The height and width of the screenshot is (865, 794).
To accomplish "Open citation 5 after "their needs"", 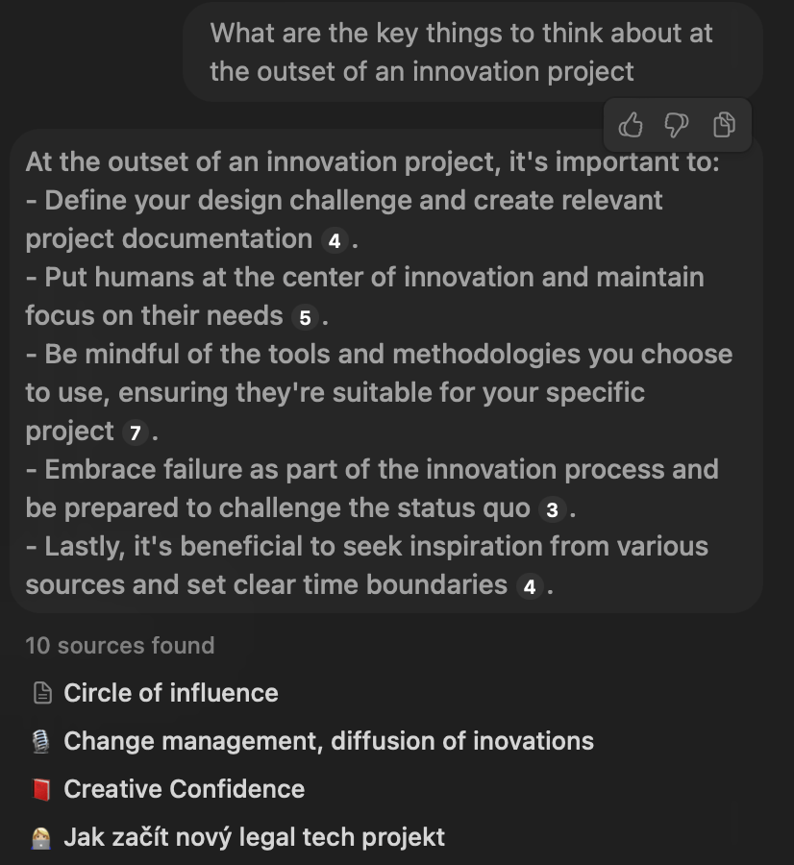I will coord(305,317).
